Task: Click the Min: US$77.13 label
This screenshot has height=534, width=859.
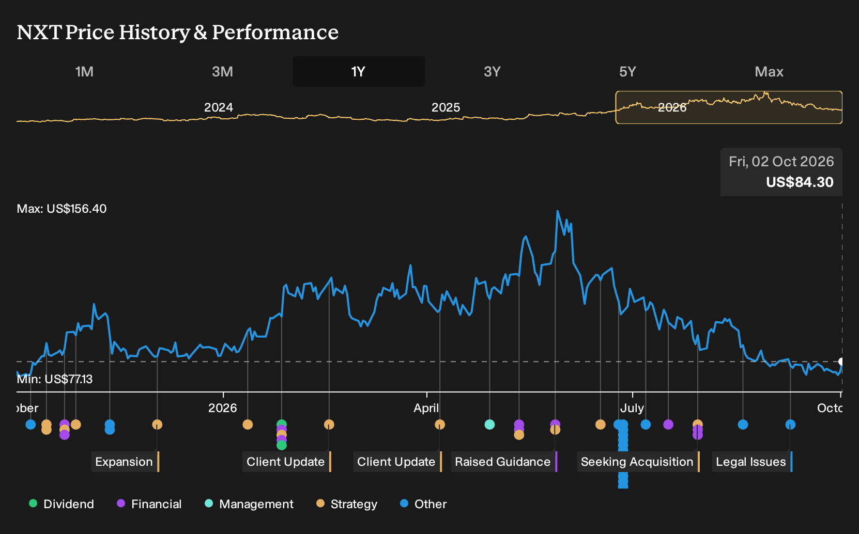Action: [x=55, y=379]
